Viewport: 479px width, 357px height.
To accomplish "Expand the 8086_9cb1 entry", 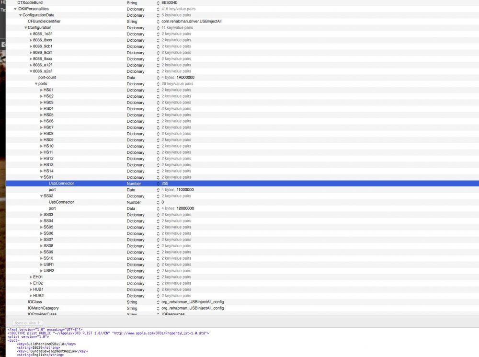I will 31,46.
